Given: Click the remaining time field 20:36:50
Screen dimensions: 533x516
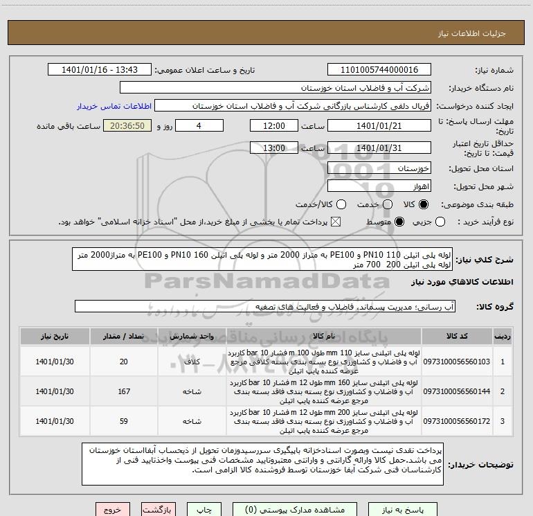Looking at the screenshot, I should tap(127, 125).
